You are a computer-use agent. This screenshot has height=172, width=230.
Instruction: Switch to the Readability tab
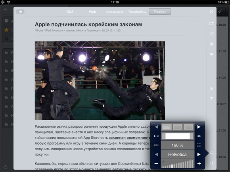tap(138, 12)
